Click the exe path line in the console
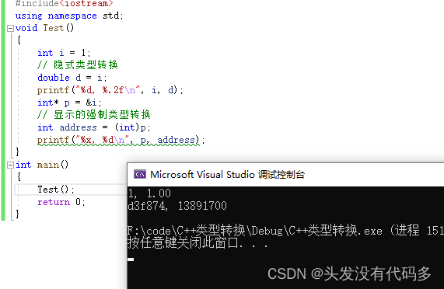 coord(285,231)
